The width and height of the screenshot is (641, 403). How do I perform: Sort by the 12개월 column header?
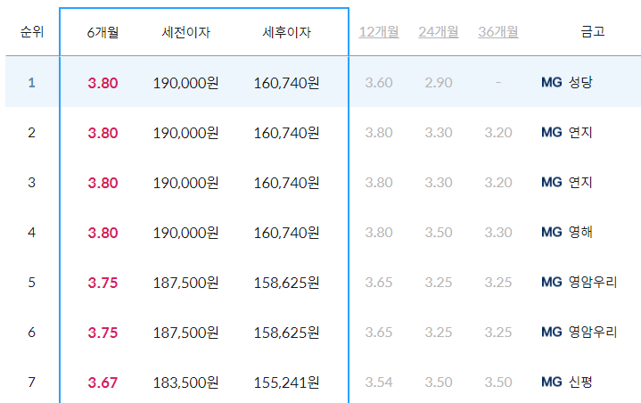[x=379, y=32]
